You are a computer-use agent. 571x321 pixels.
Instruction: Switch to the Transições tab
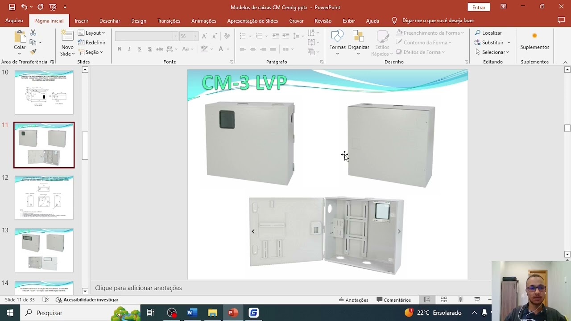[x=169, y=21]
